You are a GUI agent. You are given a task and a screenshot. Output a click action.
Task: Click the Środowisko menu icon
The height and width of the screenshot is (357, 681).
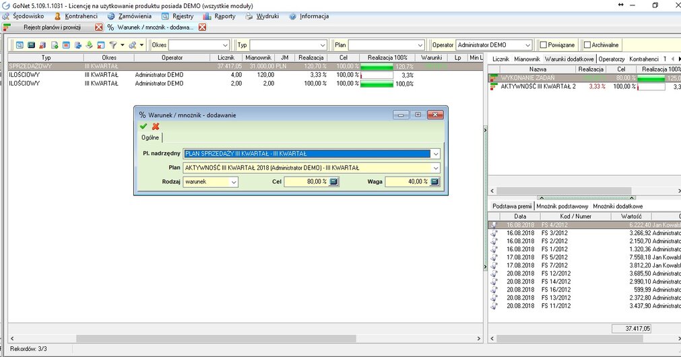6,16
